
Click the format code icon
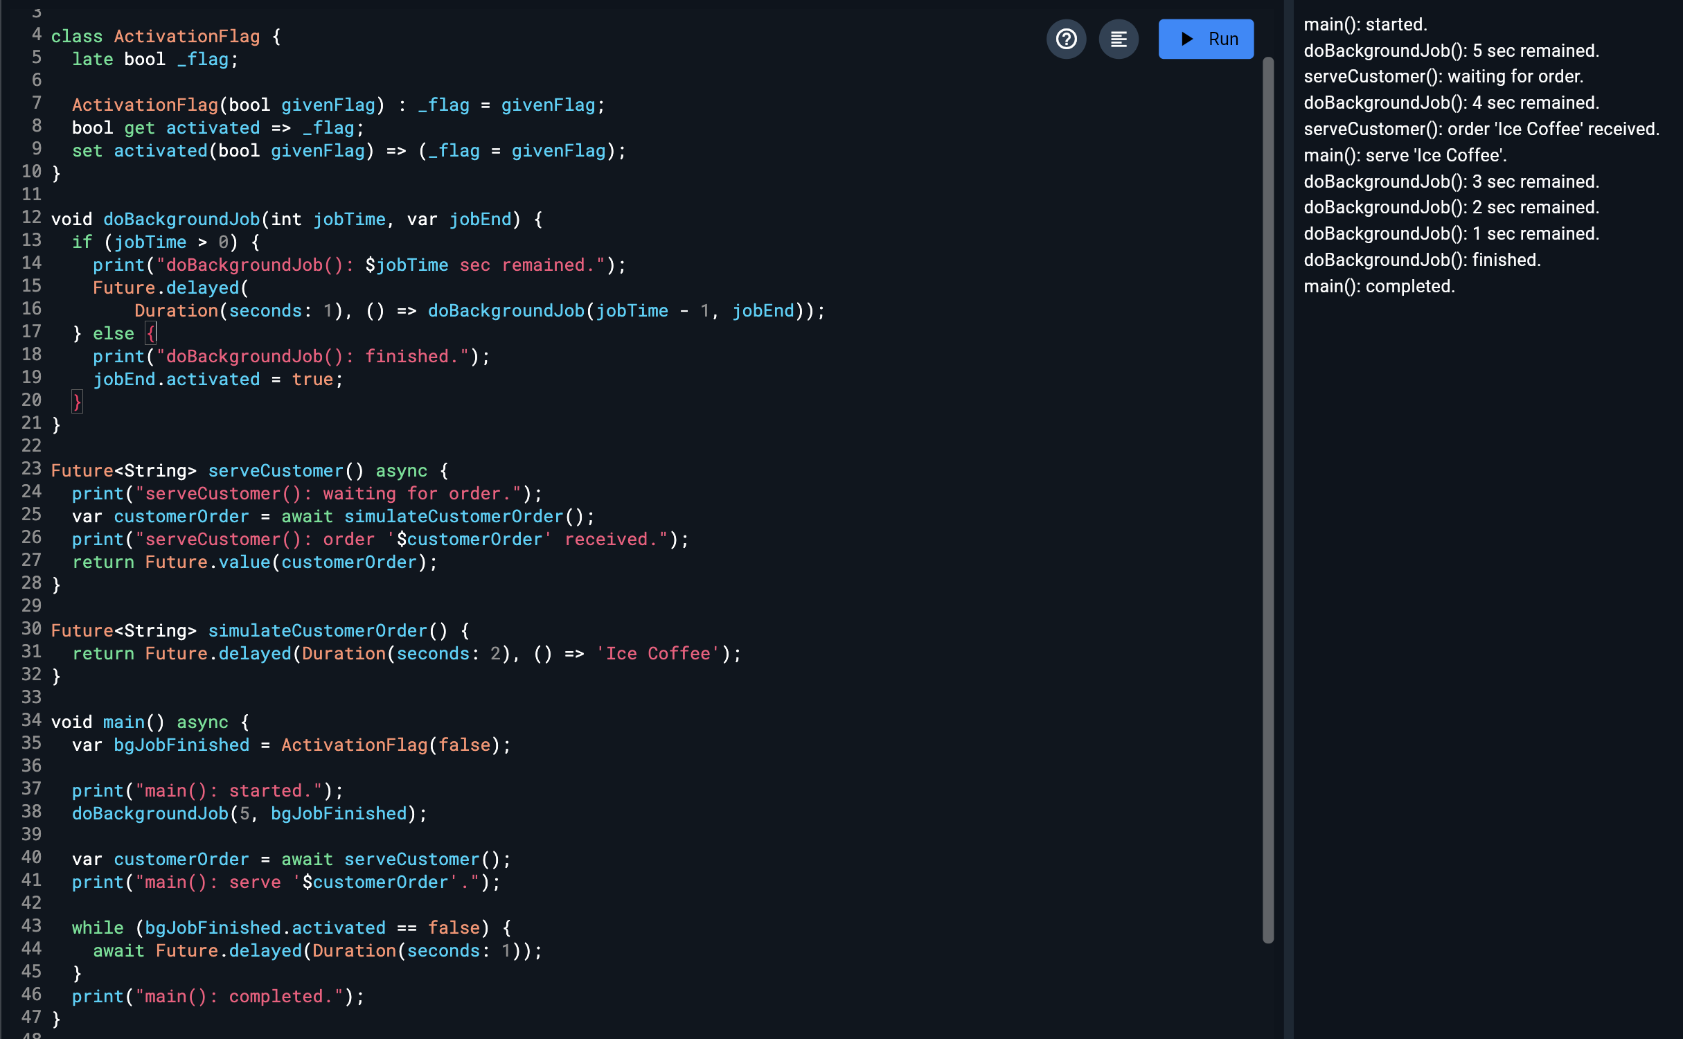coord(1119,39)
